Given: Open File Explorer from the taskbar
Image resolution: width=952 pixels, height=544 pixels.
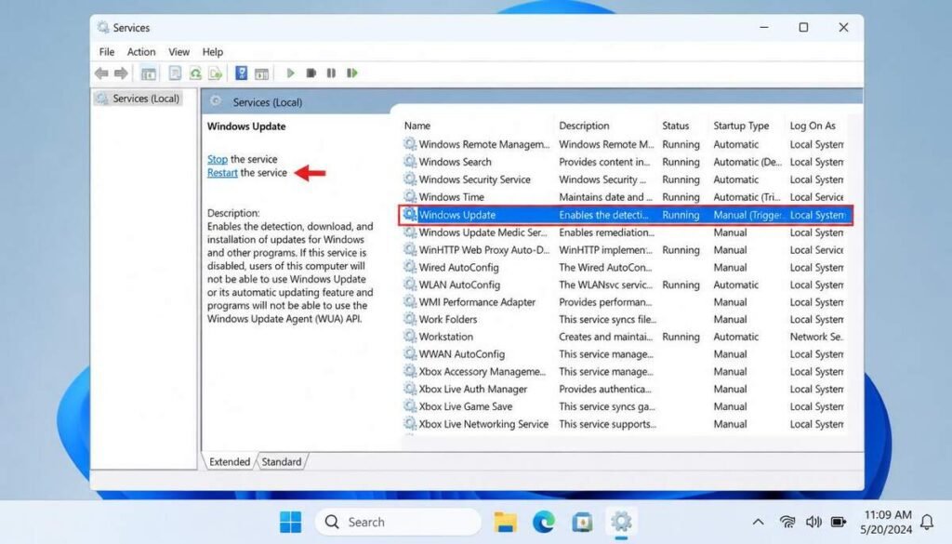Looking at the screenshot, I should pyautogui.click(x=505, y=522).
